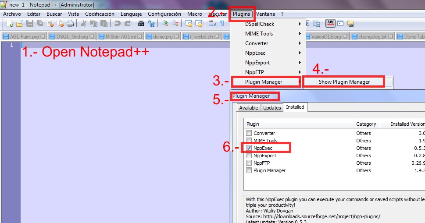Click the Cut scissors icon
The image size is (425, 223).
pos(83,24)
